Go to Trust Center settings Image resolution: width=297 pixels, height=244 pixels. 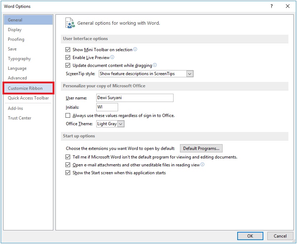[28, 118]
